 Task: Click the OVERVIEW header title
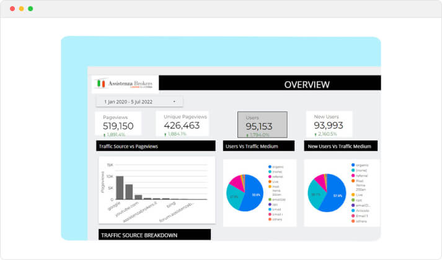click(307, 84)
